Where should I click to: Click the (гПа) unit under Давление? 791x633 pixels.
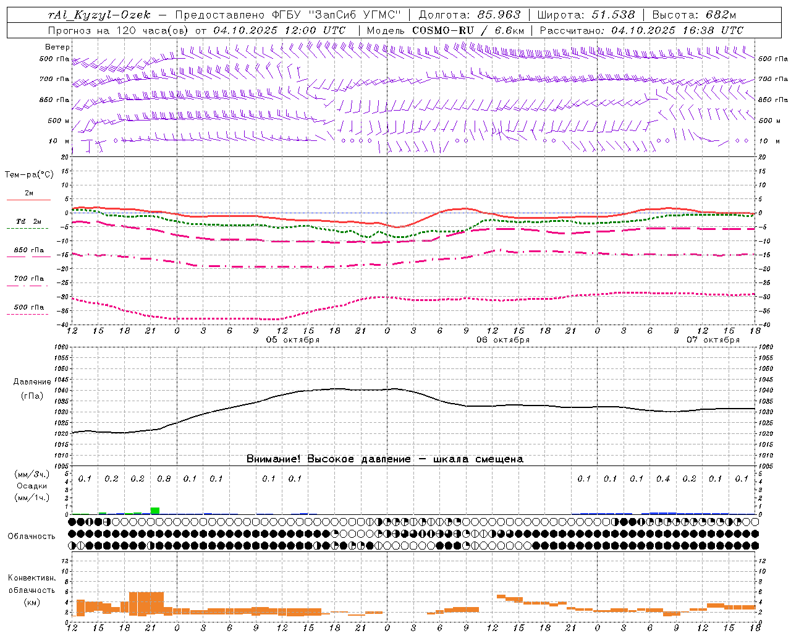(32, 396)
